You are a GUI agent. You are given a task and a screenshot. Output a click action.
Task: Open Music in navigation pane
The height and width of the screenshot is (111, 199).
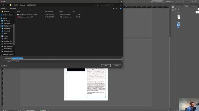click(x=4, y=34)
